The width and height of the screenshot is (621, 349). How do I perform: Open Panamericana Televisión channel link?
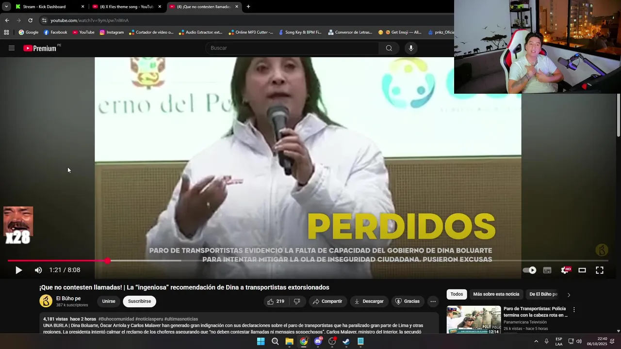click(x=525, y=322)
